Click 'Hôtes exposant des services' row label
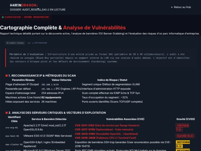201x151 pixels. click(x=23, y=101)
